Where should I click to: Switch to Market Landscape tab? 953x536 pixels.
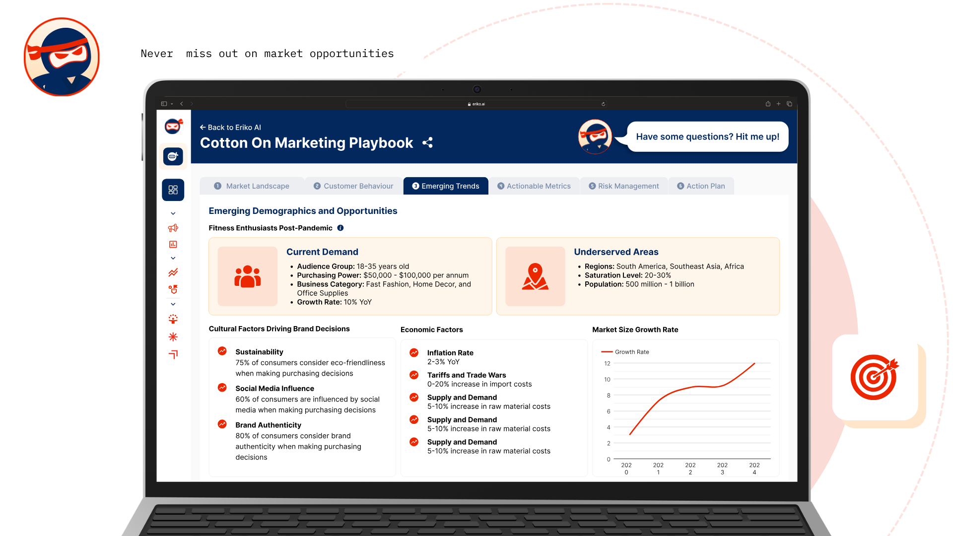[x=252, y=186]
